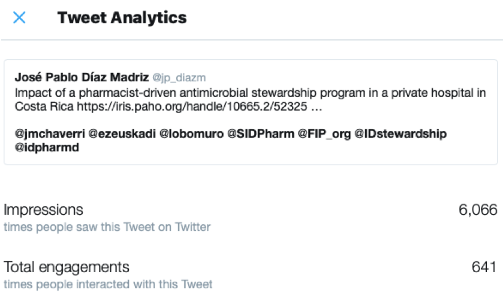Screen dimensions: 503x305
Task: Open the @SIDPharm mention
Action: (260, 134)
